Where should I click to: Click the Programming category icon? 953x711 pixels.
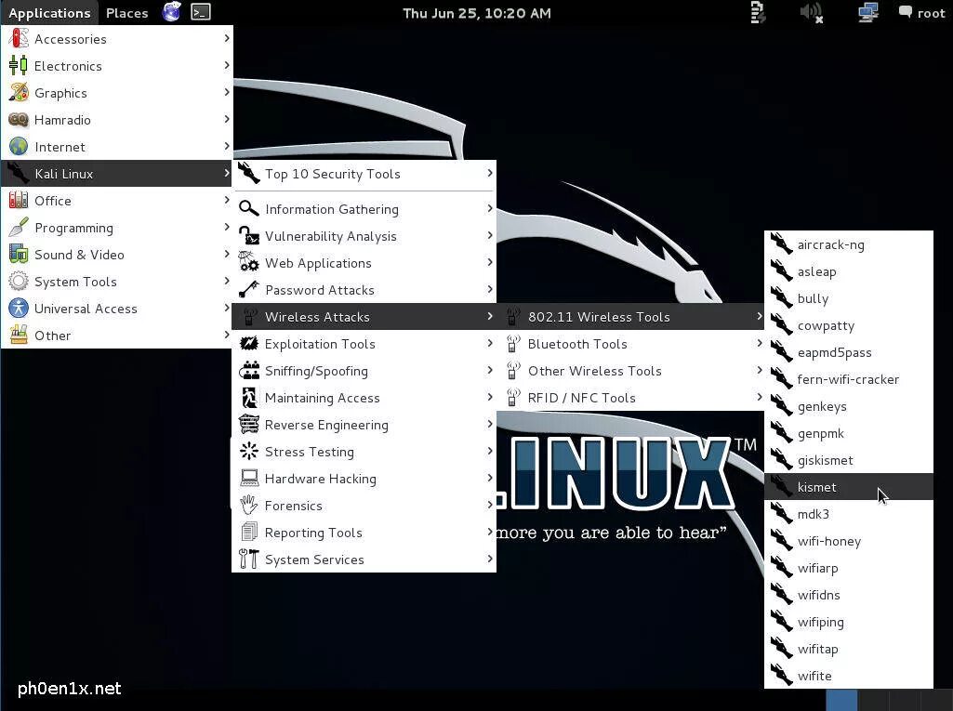(x=19, y=228)
